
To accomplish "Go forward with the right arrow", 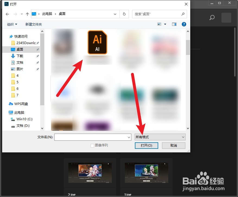I will (15, 14).
